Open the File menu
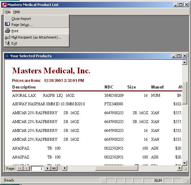This screenshot has height=185, width=191. (x=8, y=12)
